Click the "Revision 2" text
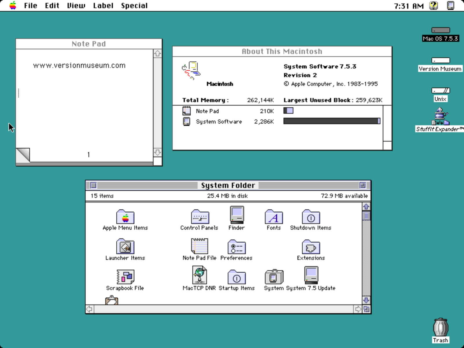Viewport: 464px width, 348px height. point(300,75)
